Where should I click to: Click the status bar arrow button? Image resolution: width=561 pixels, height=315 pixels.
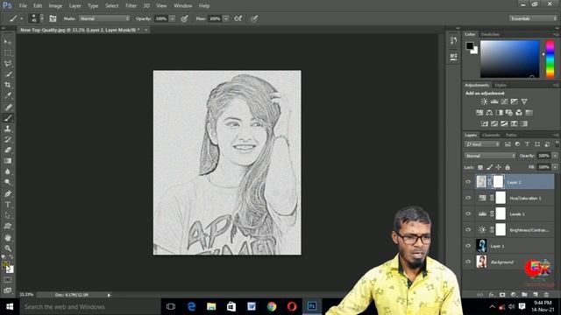[x=109, y=295]
